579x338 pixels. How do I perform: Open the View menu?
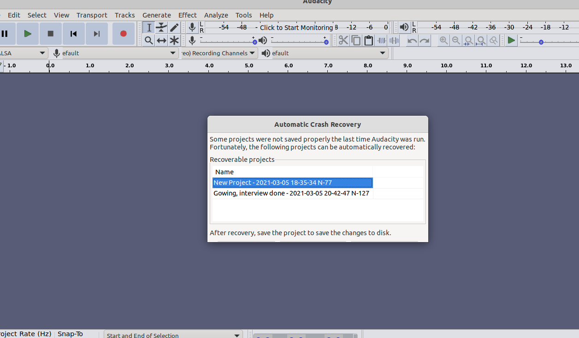(61, 15)
